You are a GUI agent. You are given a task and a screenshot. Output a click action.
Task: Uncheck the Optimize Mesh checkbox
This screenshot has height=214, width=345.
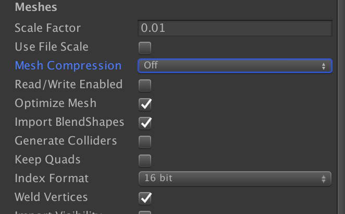coord(145,104)
